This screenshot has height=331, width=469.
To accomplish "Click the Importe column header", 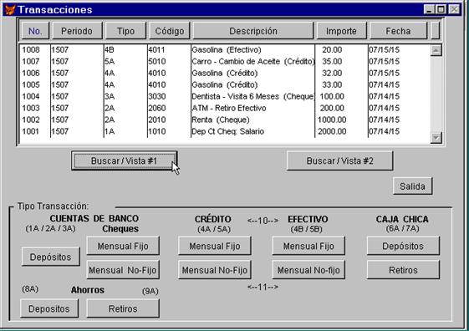I will [x=341, y=31].
